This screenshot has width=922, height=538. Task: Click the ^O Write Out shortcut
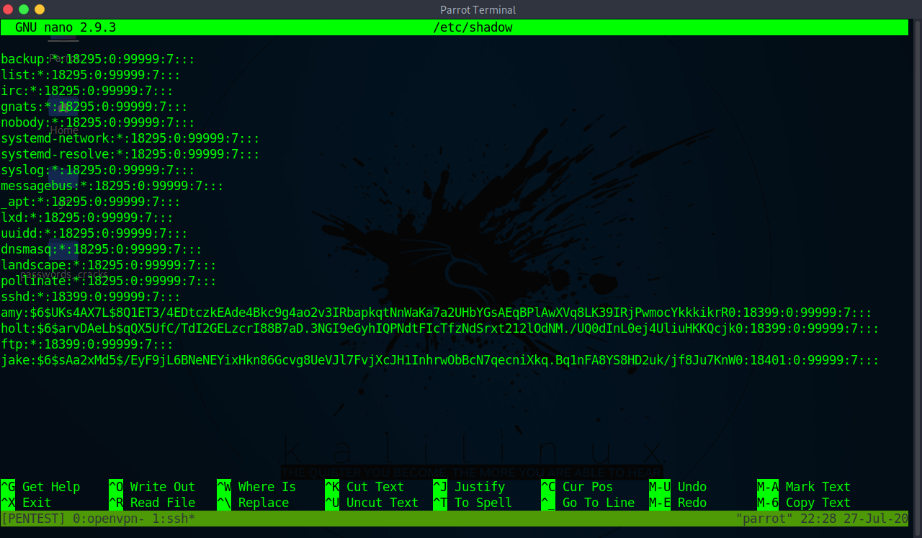152,487
